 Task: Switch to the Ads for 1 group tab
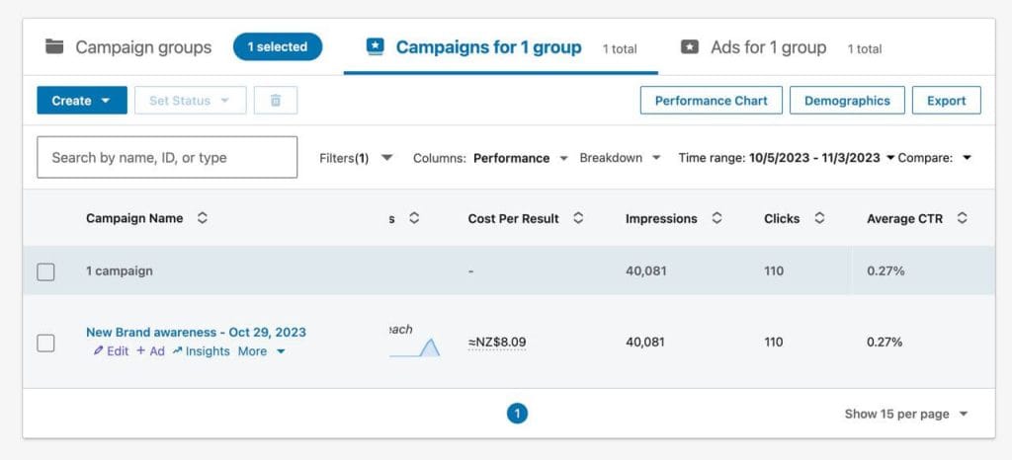click(x=767, y=47)
